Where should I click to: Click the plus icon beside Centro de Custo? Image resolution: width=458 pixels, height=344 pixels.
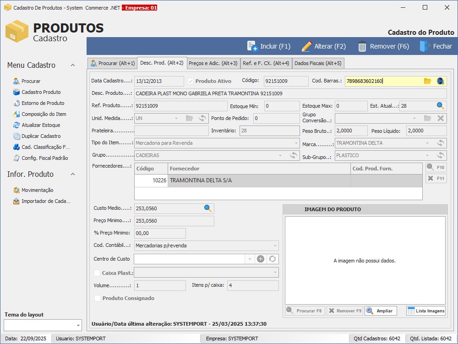click(261, 259)
